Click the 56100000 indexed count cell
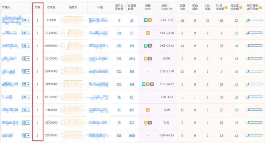Image resolution: width=265 pixels, height=143 pixels. (x=51, y=97)
